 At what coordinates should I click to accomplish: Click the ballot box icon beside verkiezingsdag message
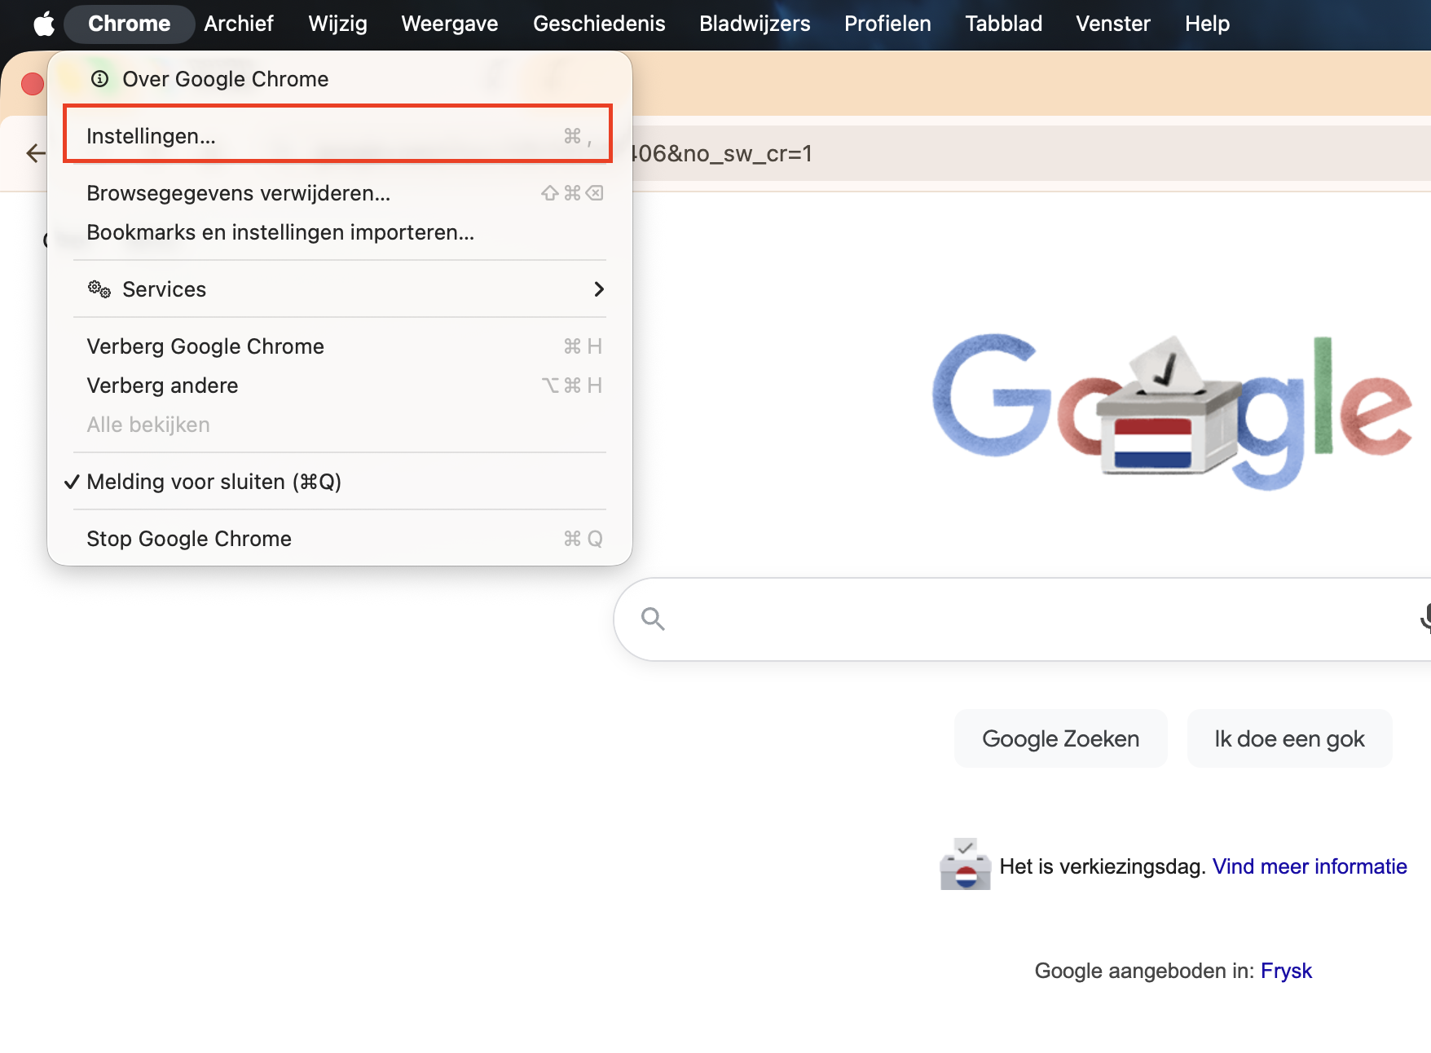point(965,864)
